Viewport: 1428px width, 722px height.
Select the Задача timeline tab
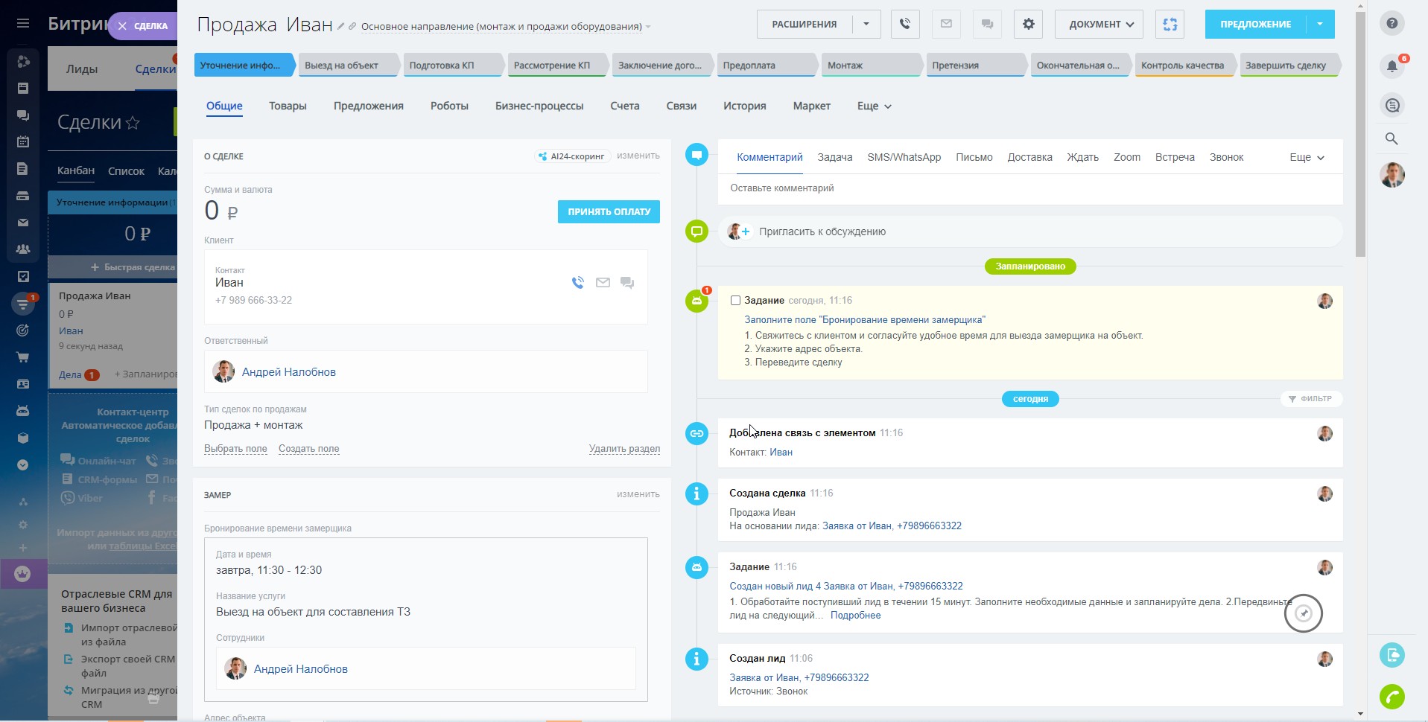pos(834,158)
